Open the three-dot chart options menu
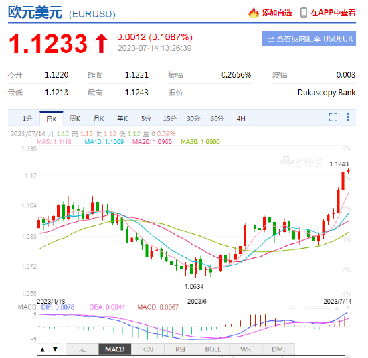This screenshot has width=368, height=358. click(x=347, y=117)
